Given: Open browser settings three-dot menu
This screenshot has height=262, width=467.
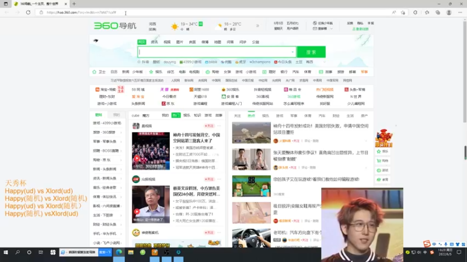Looking at the screenshot, I should click(460, 12).
